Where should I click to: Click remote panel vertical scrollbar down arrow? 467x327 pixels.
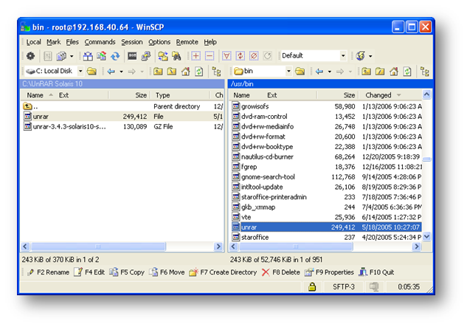click(426, 237)
